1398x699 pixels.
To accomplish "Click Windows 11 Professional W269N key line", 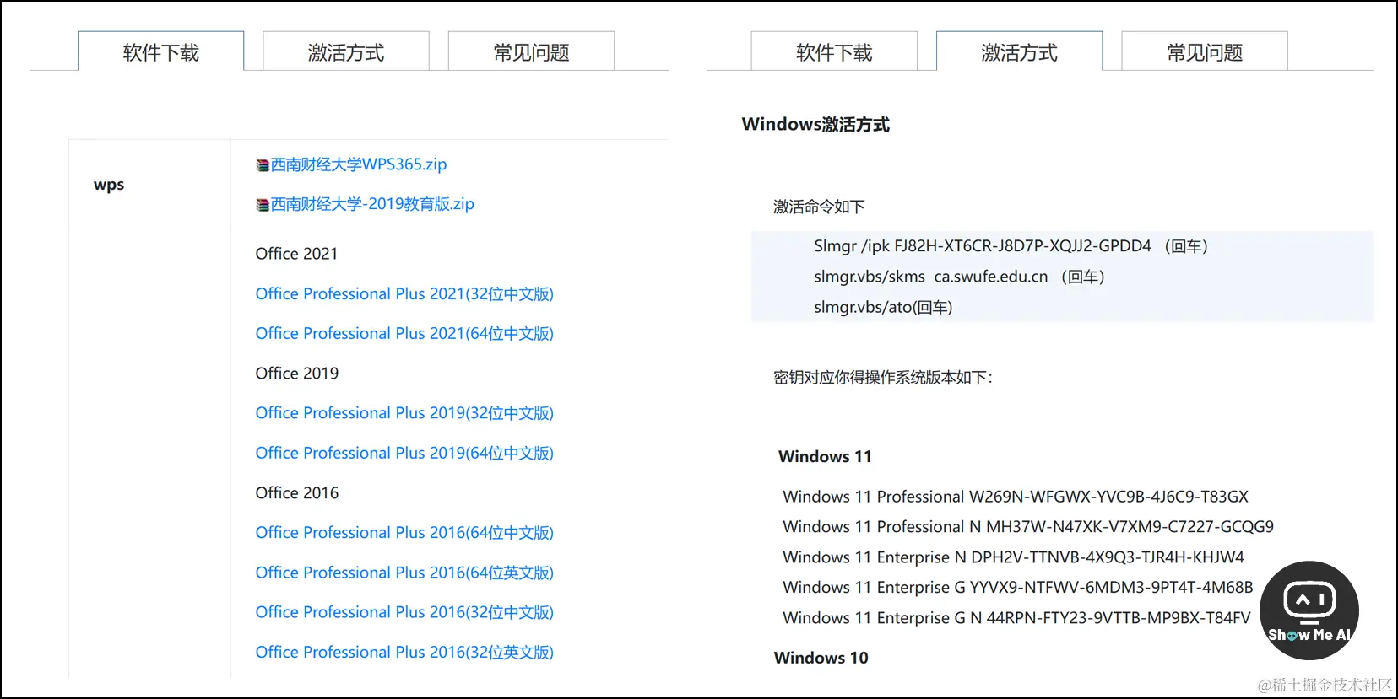I will [x=1016, y=497].
